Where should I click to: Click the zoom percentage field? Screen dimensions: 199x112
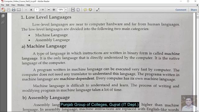tap(61, 10)
